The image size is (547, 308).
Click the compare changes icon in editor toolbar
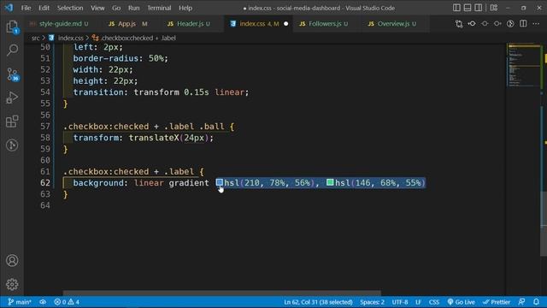[x=459, y=24]
